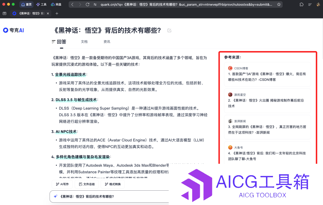Open the tab overview icon left of tabs
Viewport: 323px width, 205px height.
pos(4,13)
